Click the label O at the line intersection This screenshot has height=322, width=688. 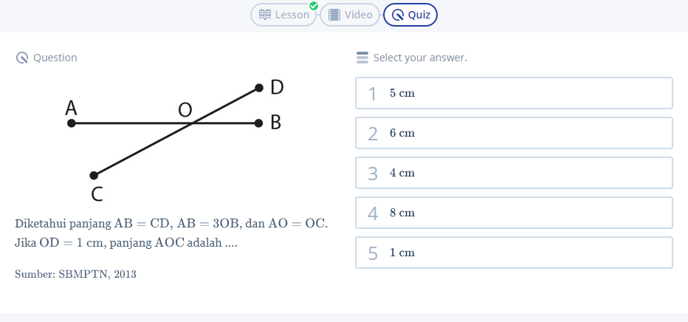coord(185,110)
